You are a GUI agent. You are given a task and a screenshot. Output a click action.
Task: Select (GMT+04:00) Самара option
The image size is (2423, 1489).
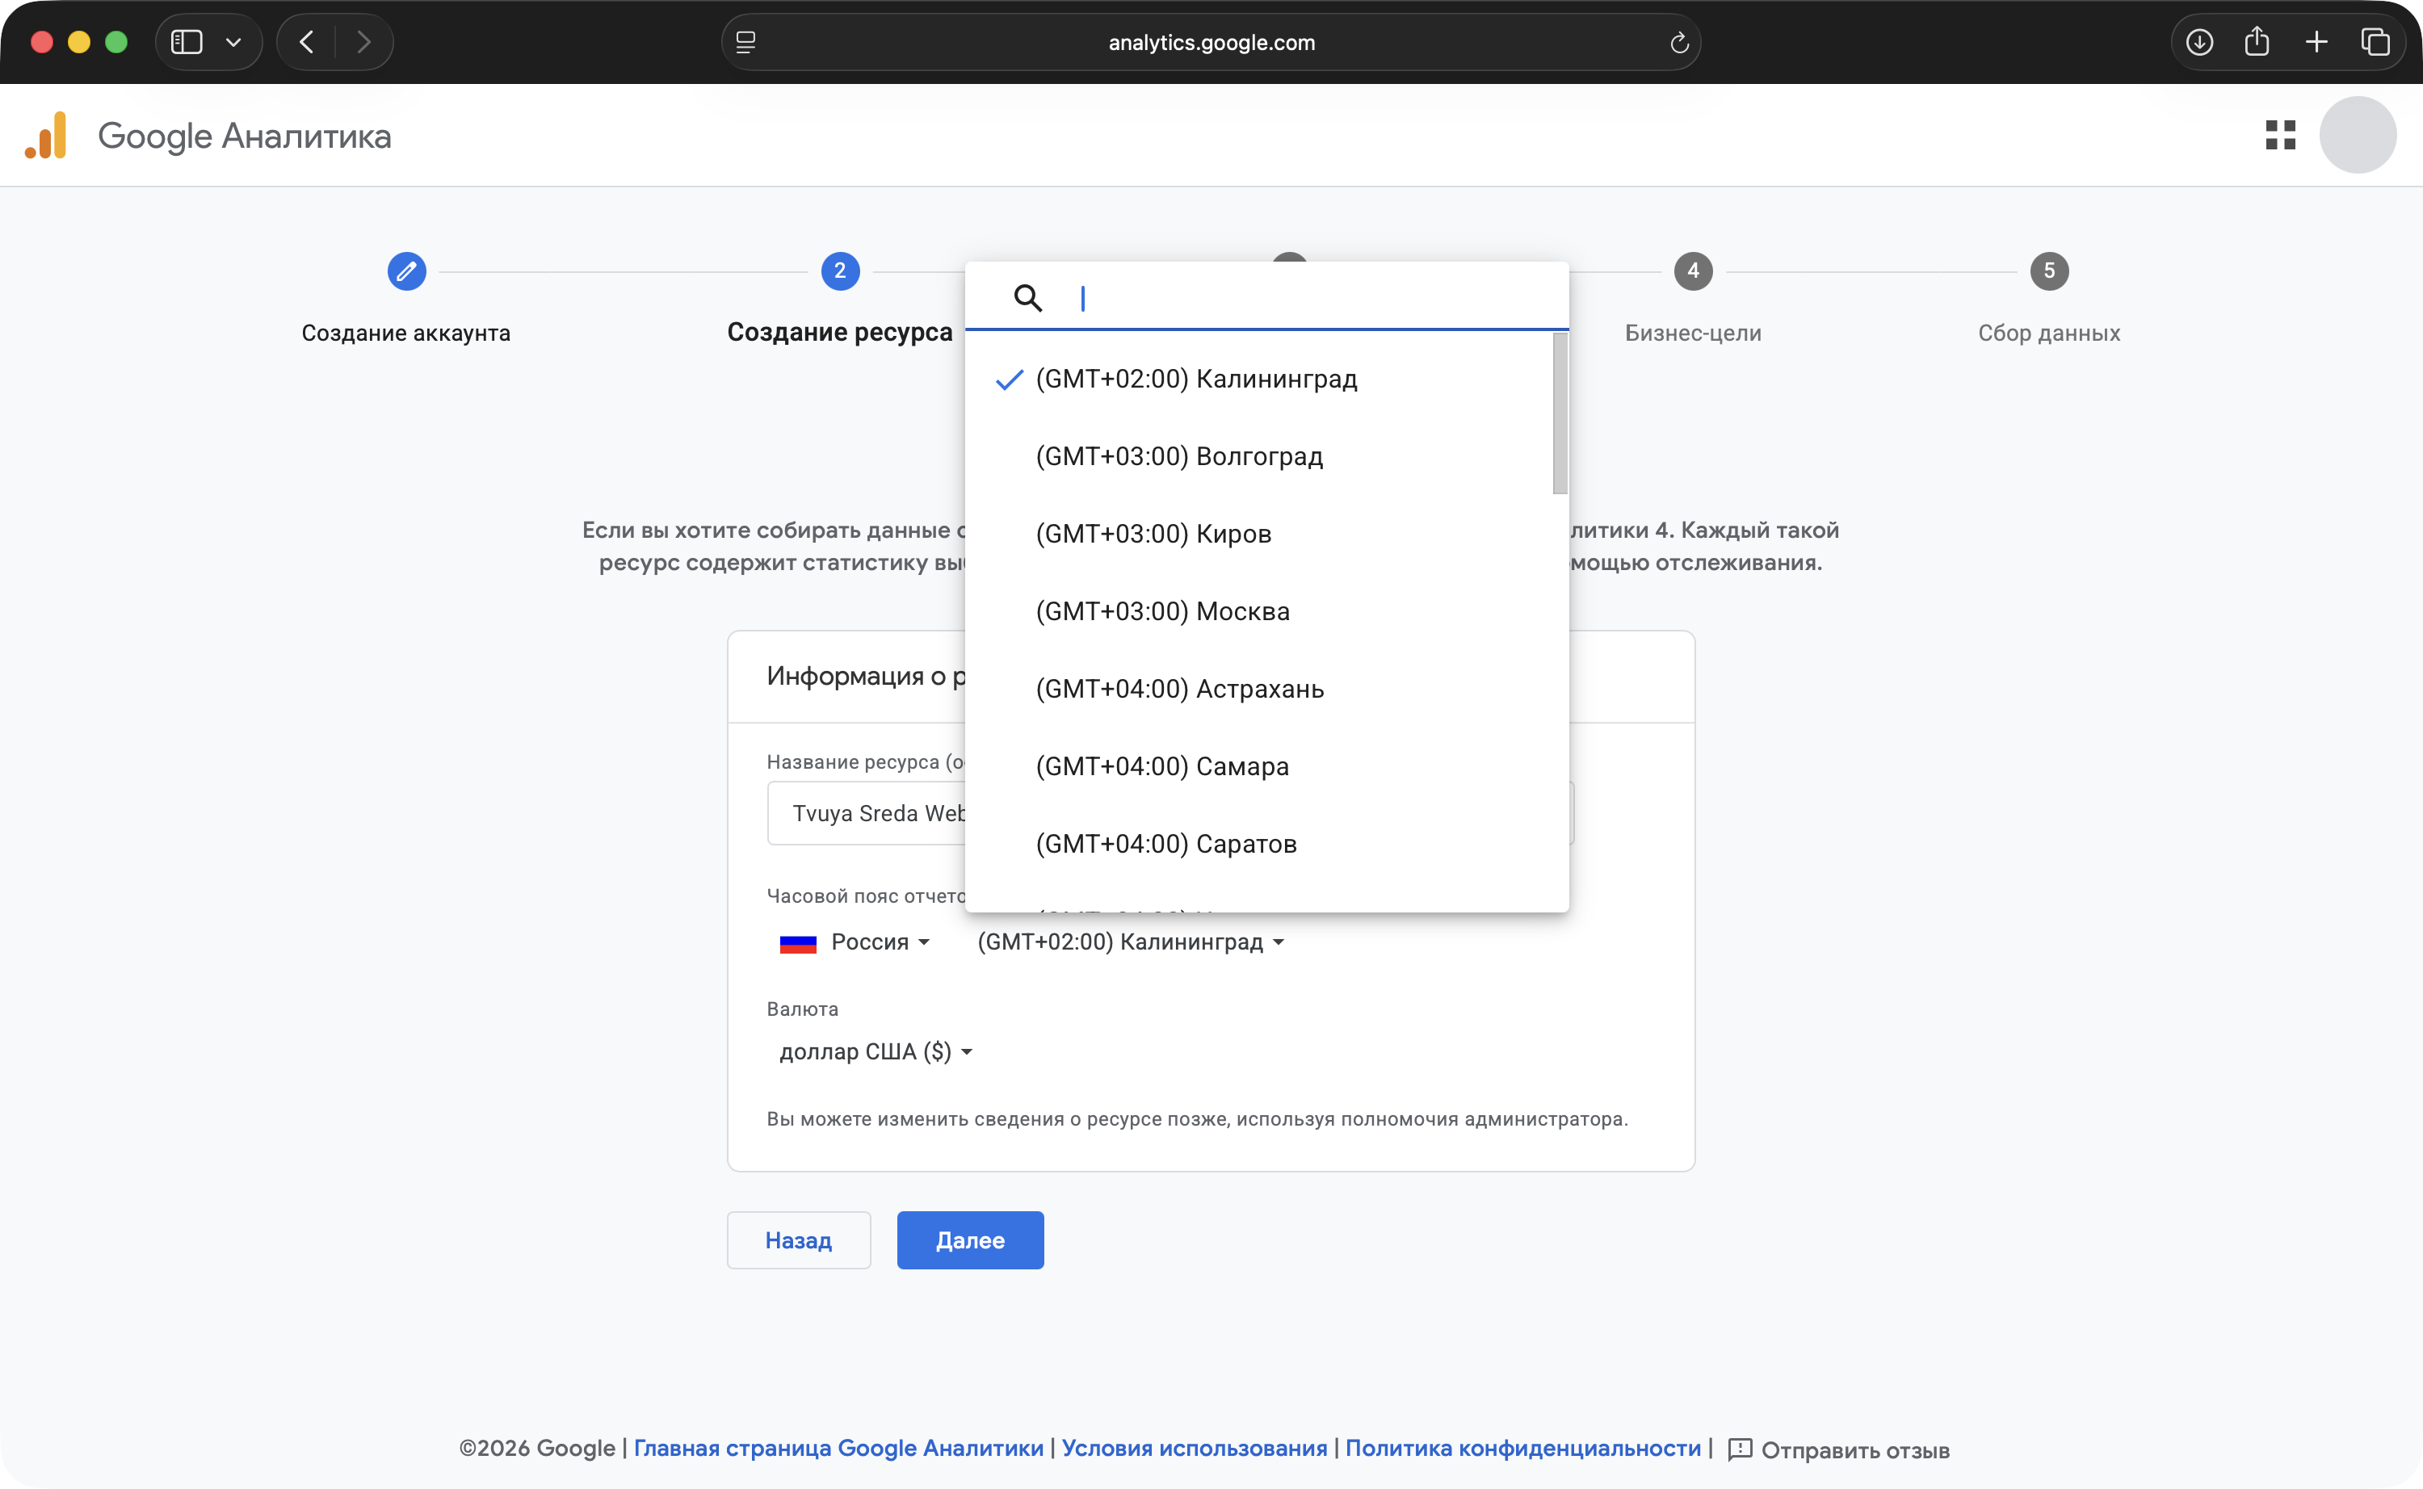pos(1259,766)
